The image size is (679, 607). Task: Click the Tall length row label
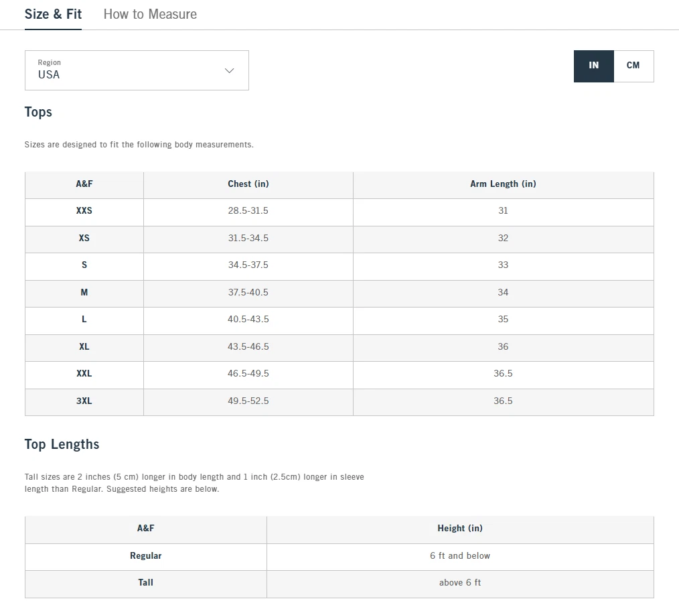[145, 583]
